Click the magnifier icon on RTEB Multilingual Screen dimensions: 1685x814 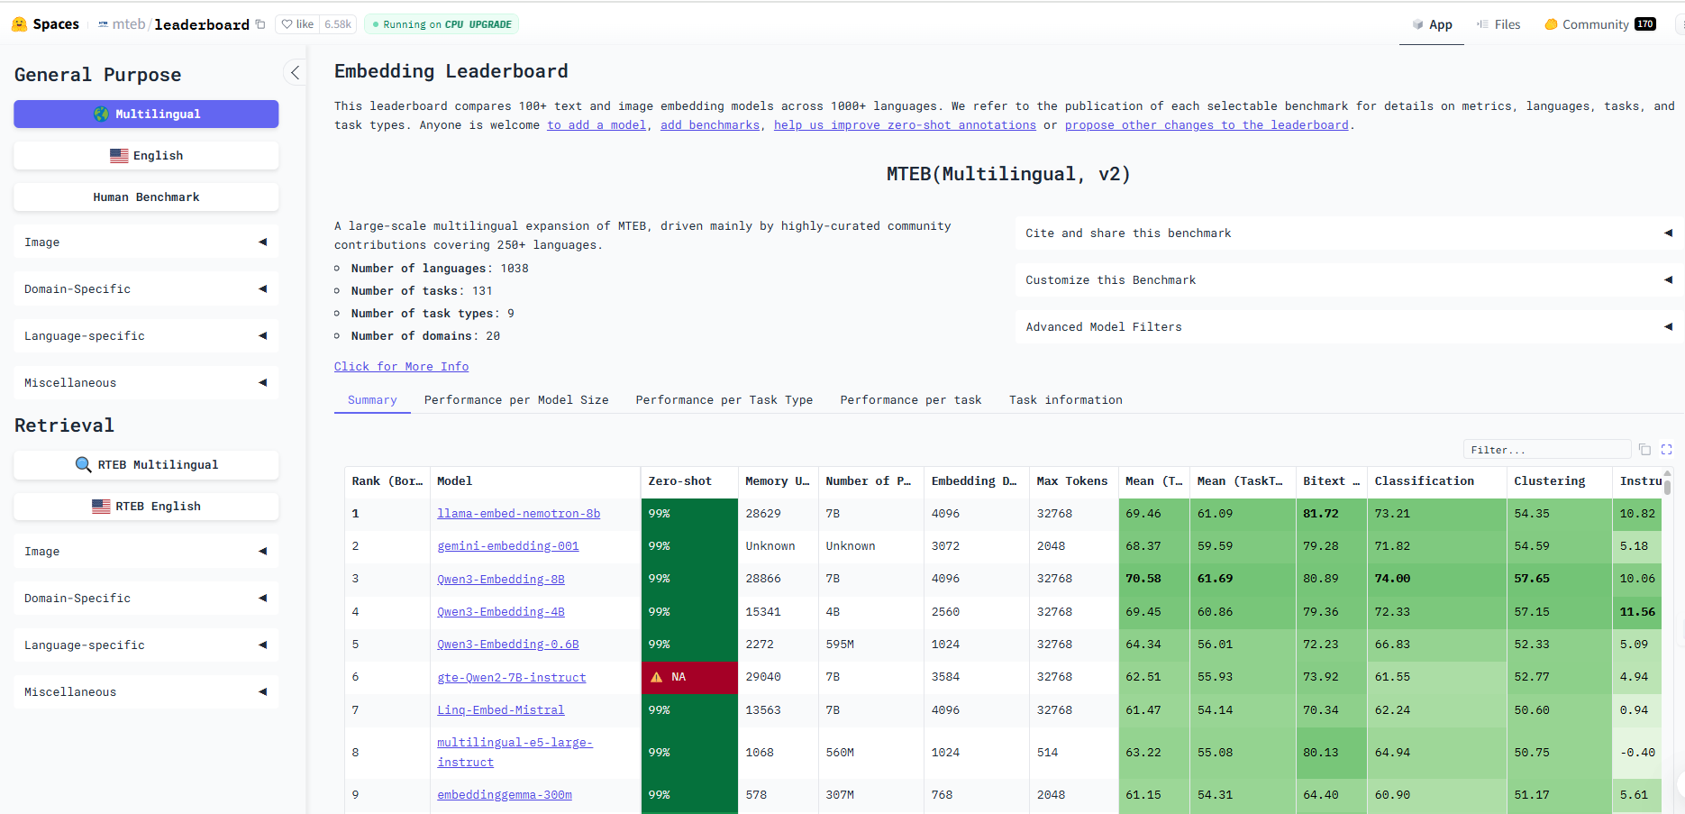click(84, 464)
